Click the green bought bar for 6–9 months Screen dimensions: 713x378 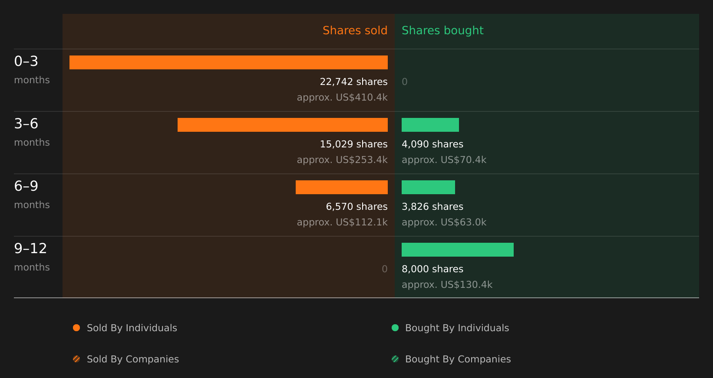click(428, 187)
